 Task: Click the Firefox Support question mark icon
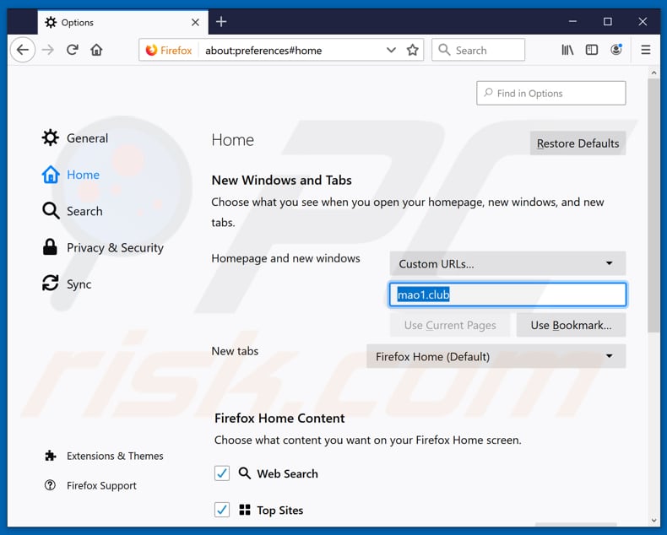[x=50, y=485]
